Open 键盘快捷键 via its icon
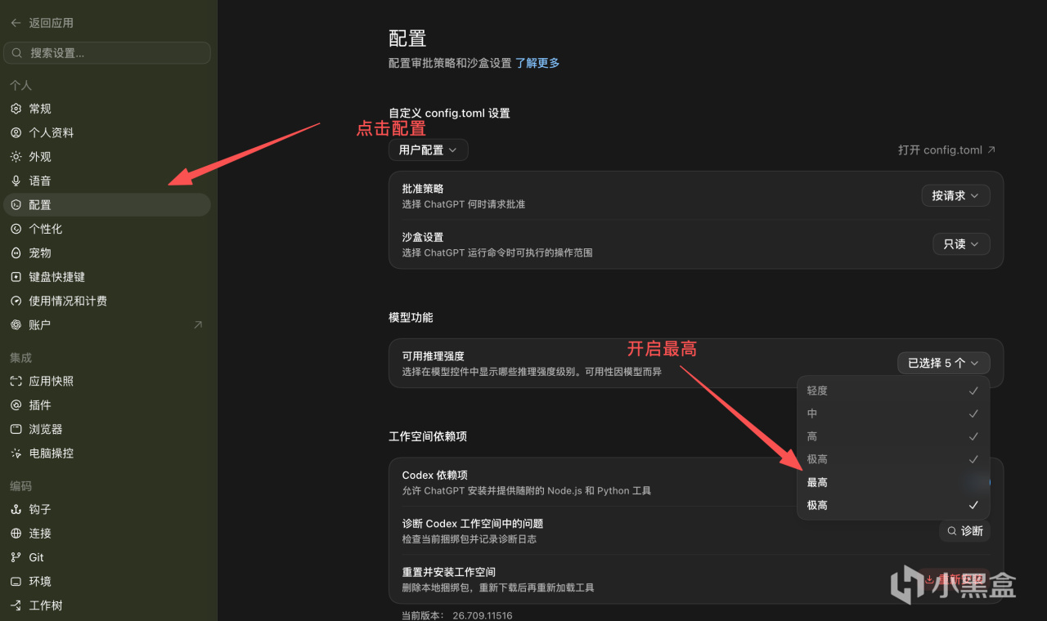1047x621 pixels. coord(16,277)
